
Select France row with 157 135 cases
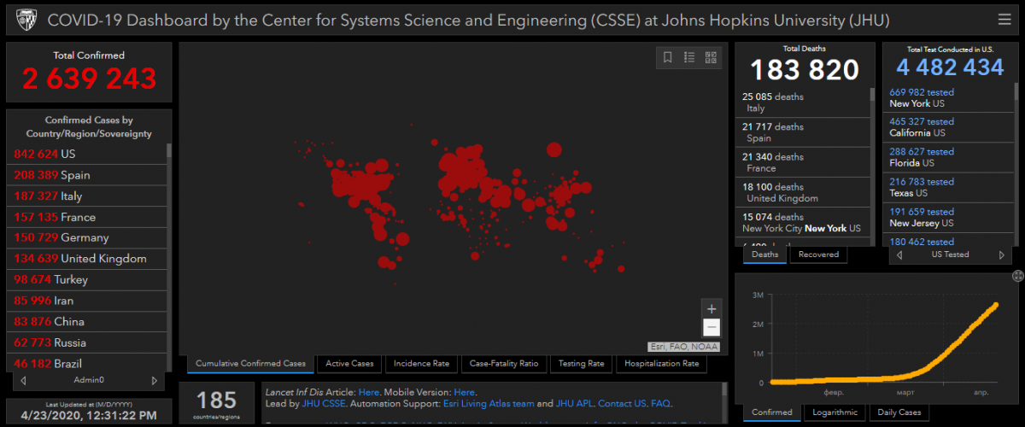[85, 217]
